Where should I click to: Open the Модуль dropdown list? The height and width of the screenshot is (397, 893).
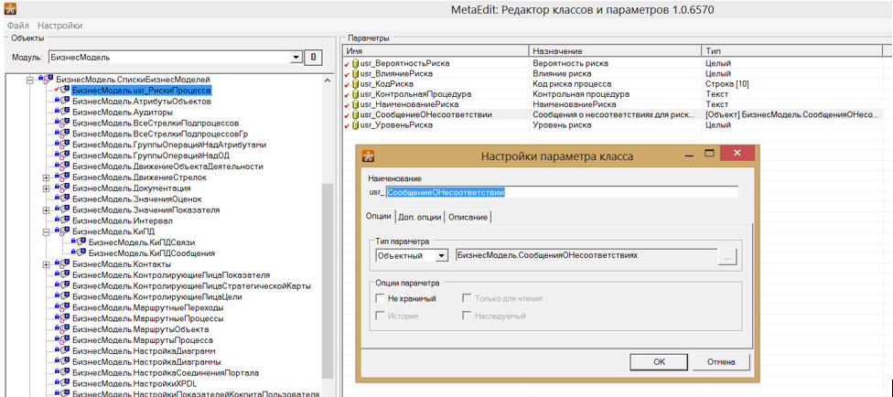point(296,57)
